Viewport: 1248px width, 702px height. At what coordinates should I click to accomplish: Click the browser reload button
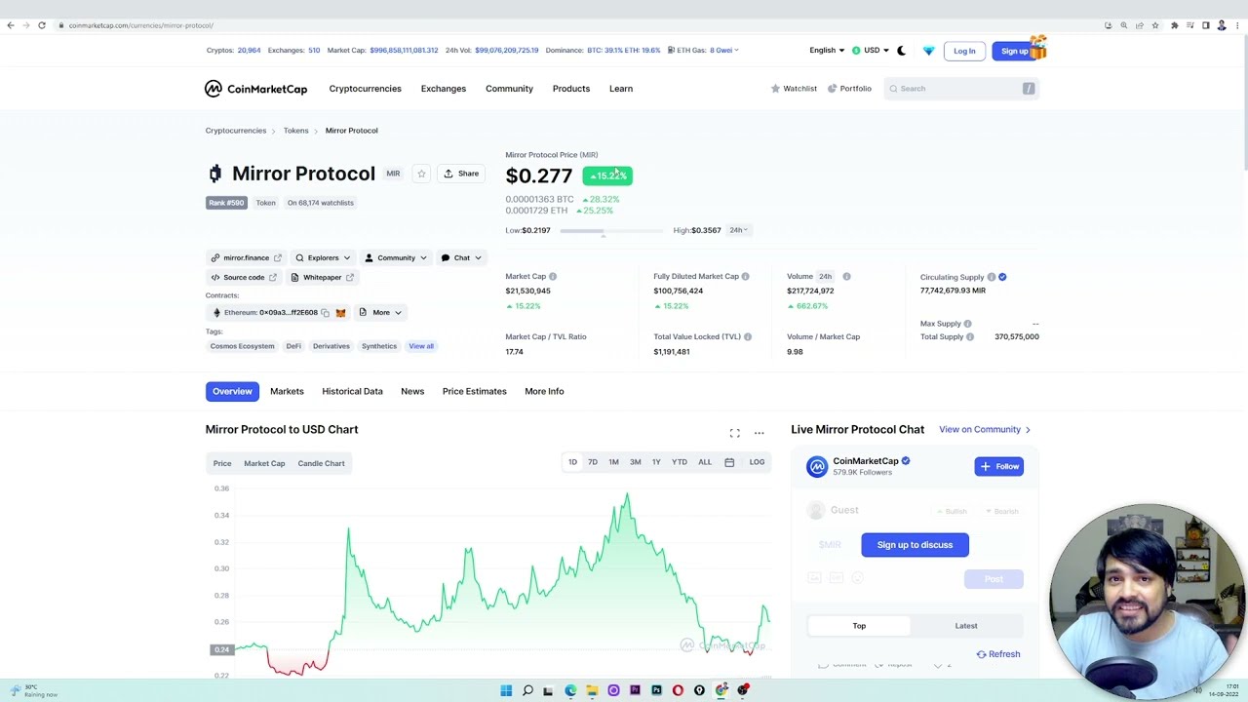(x=42, y=25)
